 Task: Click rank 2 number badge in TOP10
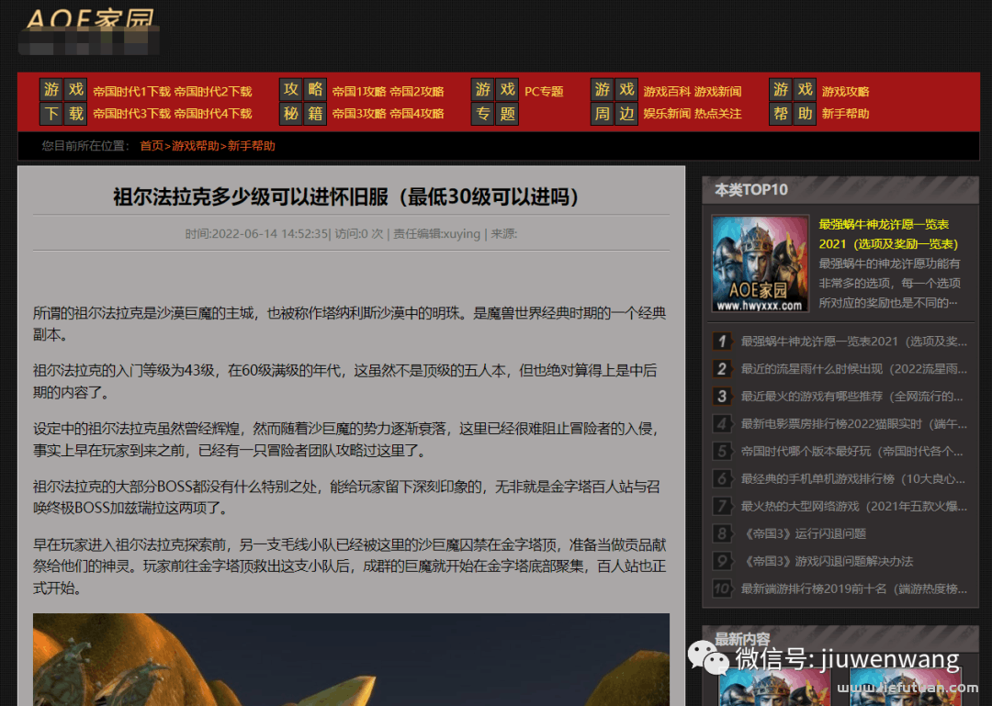click(721, 369)
